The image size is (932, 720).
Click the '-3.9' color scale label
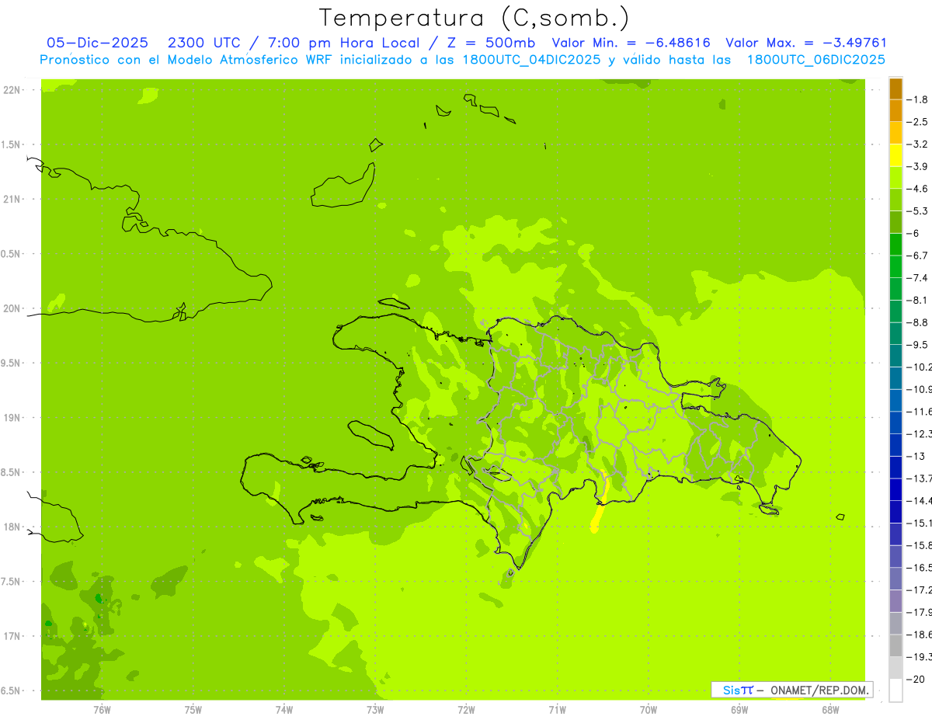pos(918,166)
